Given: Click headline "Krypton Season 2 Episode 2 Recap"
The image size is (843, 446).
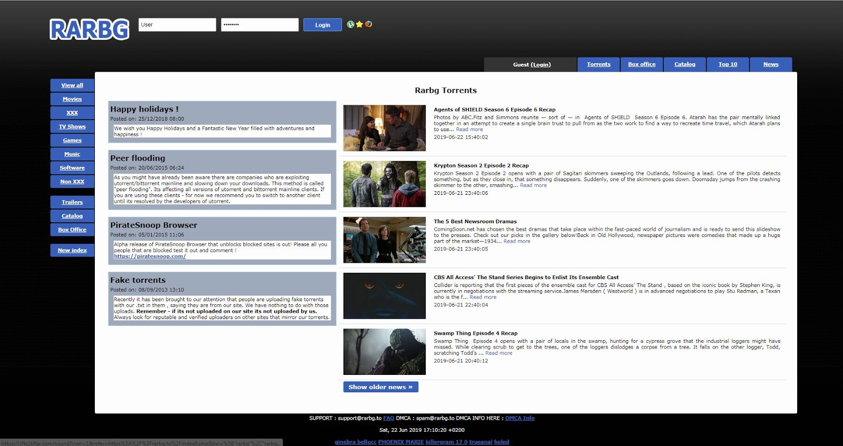Looking at the screenshot, I should coord(481,165).
